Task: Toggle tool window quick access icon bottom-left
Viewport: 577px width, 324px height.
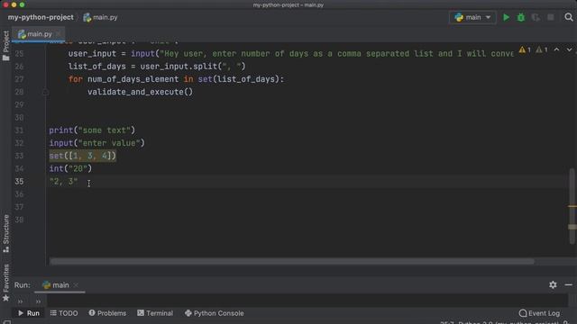Action: pyautogui.click(x=6, y=322)
